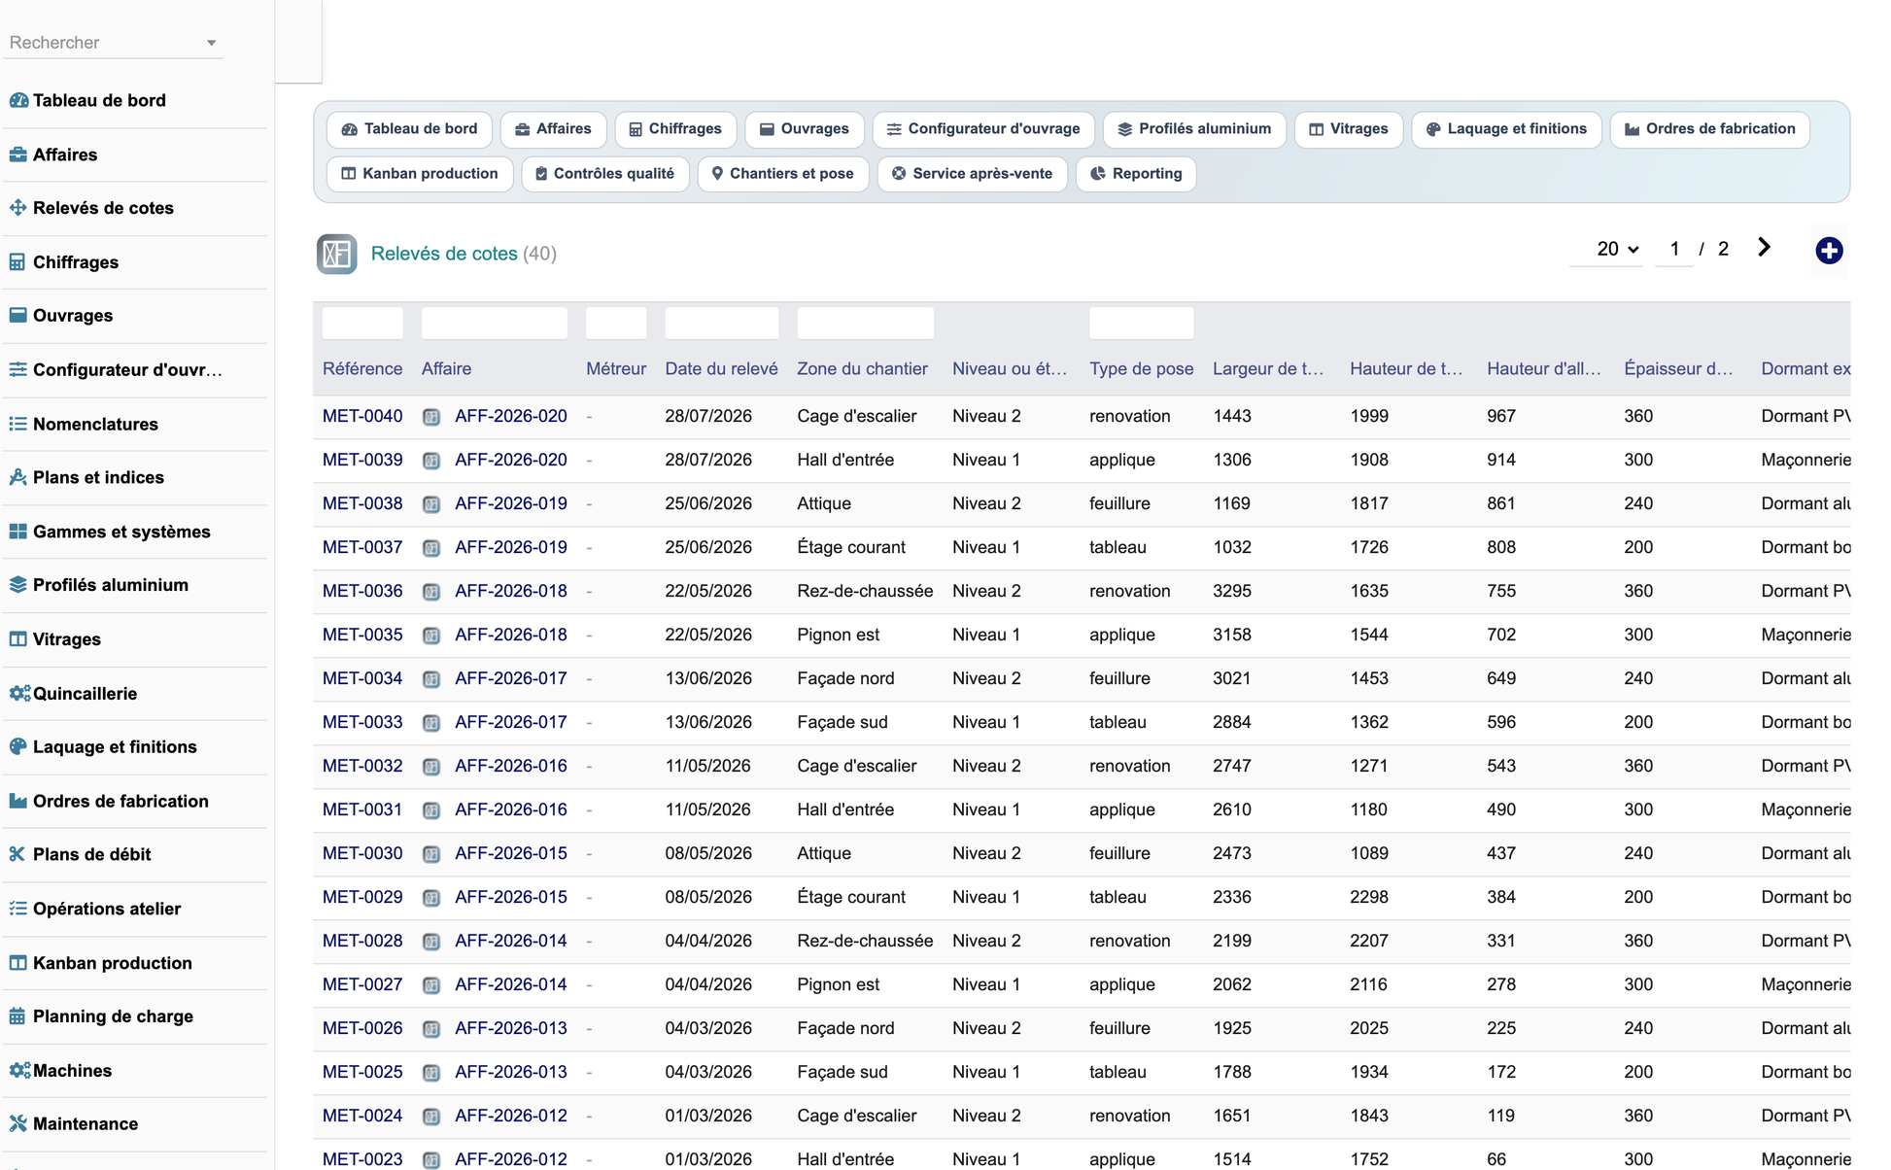
Task: Open the Vitrages tab in top bar
Action: pos(1349,129)
